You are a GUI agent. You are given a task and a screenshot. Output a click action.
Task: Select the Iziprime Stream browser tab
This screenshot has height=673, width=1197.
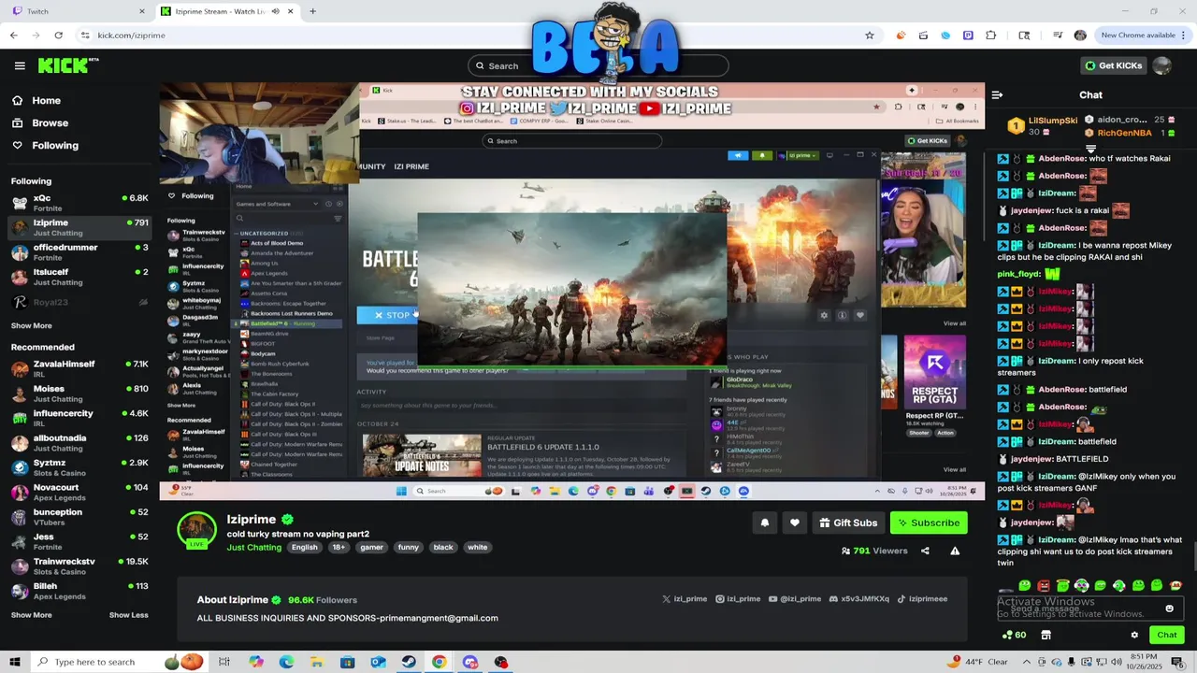tap(227, 11)
